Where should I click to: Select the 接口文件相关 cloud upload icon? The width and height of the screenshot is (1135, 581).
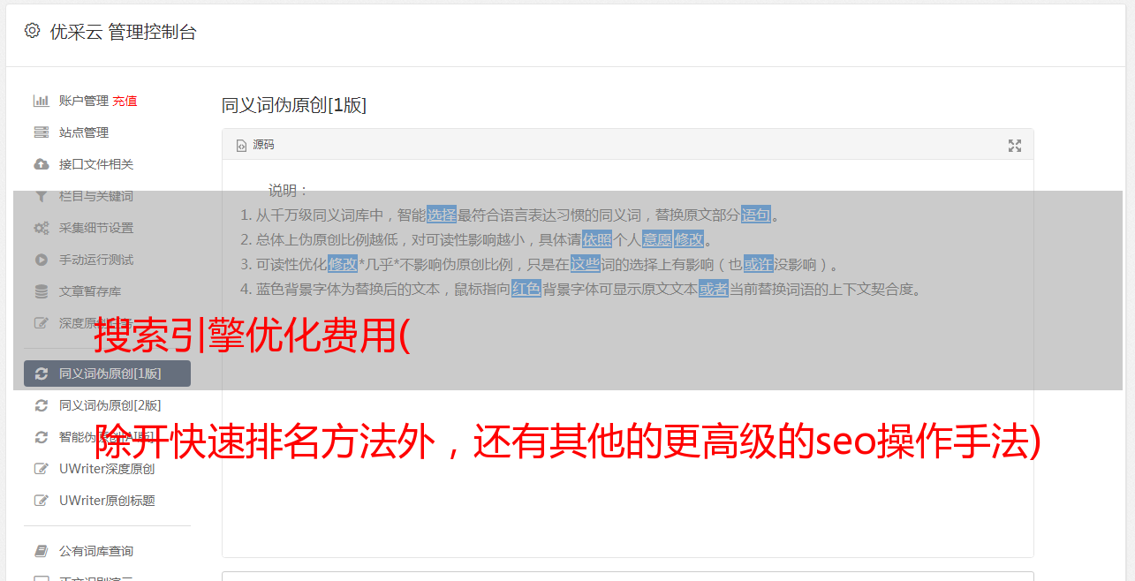pos(41,164)
